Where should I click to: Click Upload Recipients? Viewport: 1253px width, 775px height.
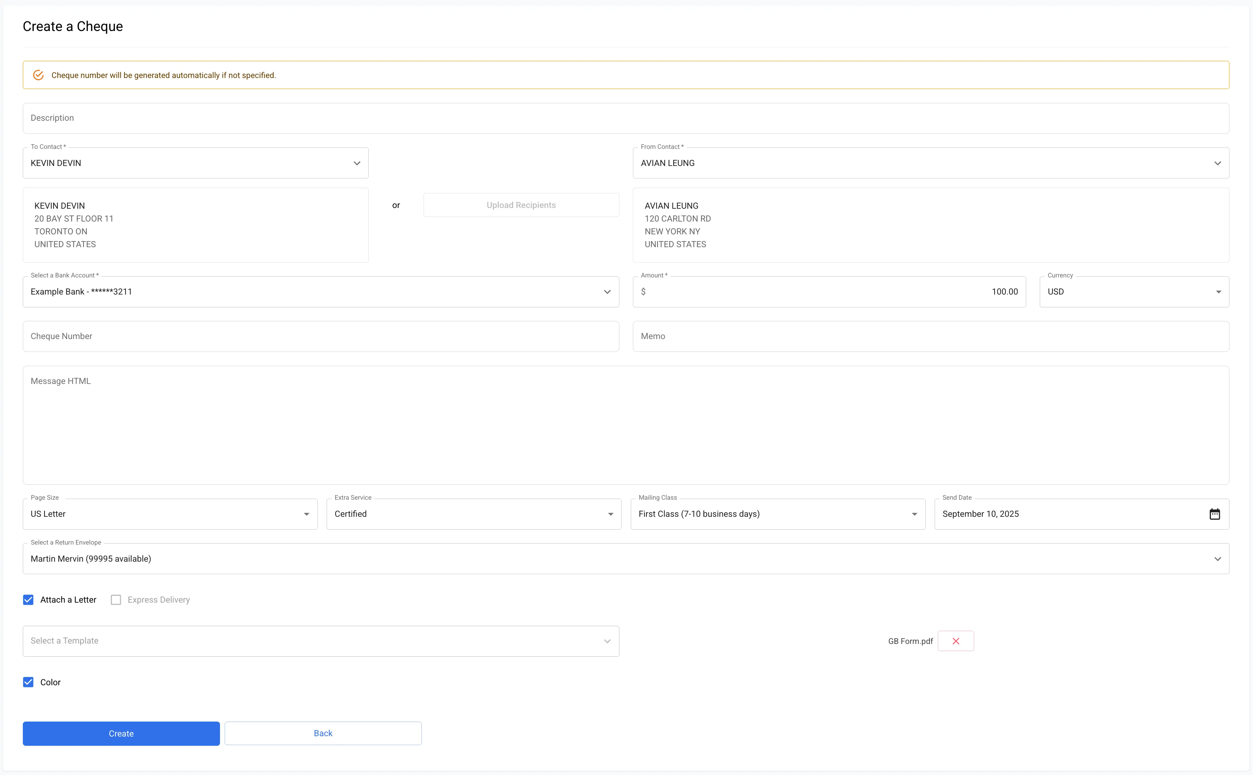tap(520, 204)
